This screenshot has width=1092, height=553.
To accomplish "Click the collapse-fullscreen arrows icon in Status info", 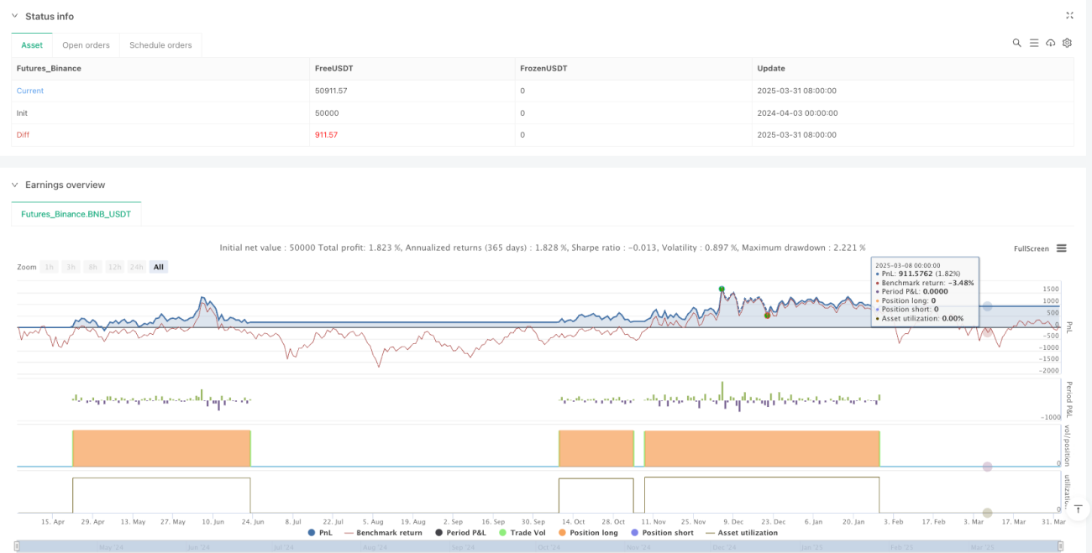I will 1069,15.
